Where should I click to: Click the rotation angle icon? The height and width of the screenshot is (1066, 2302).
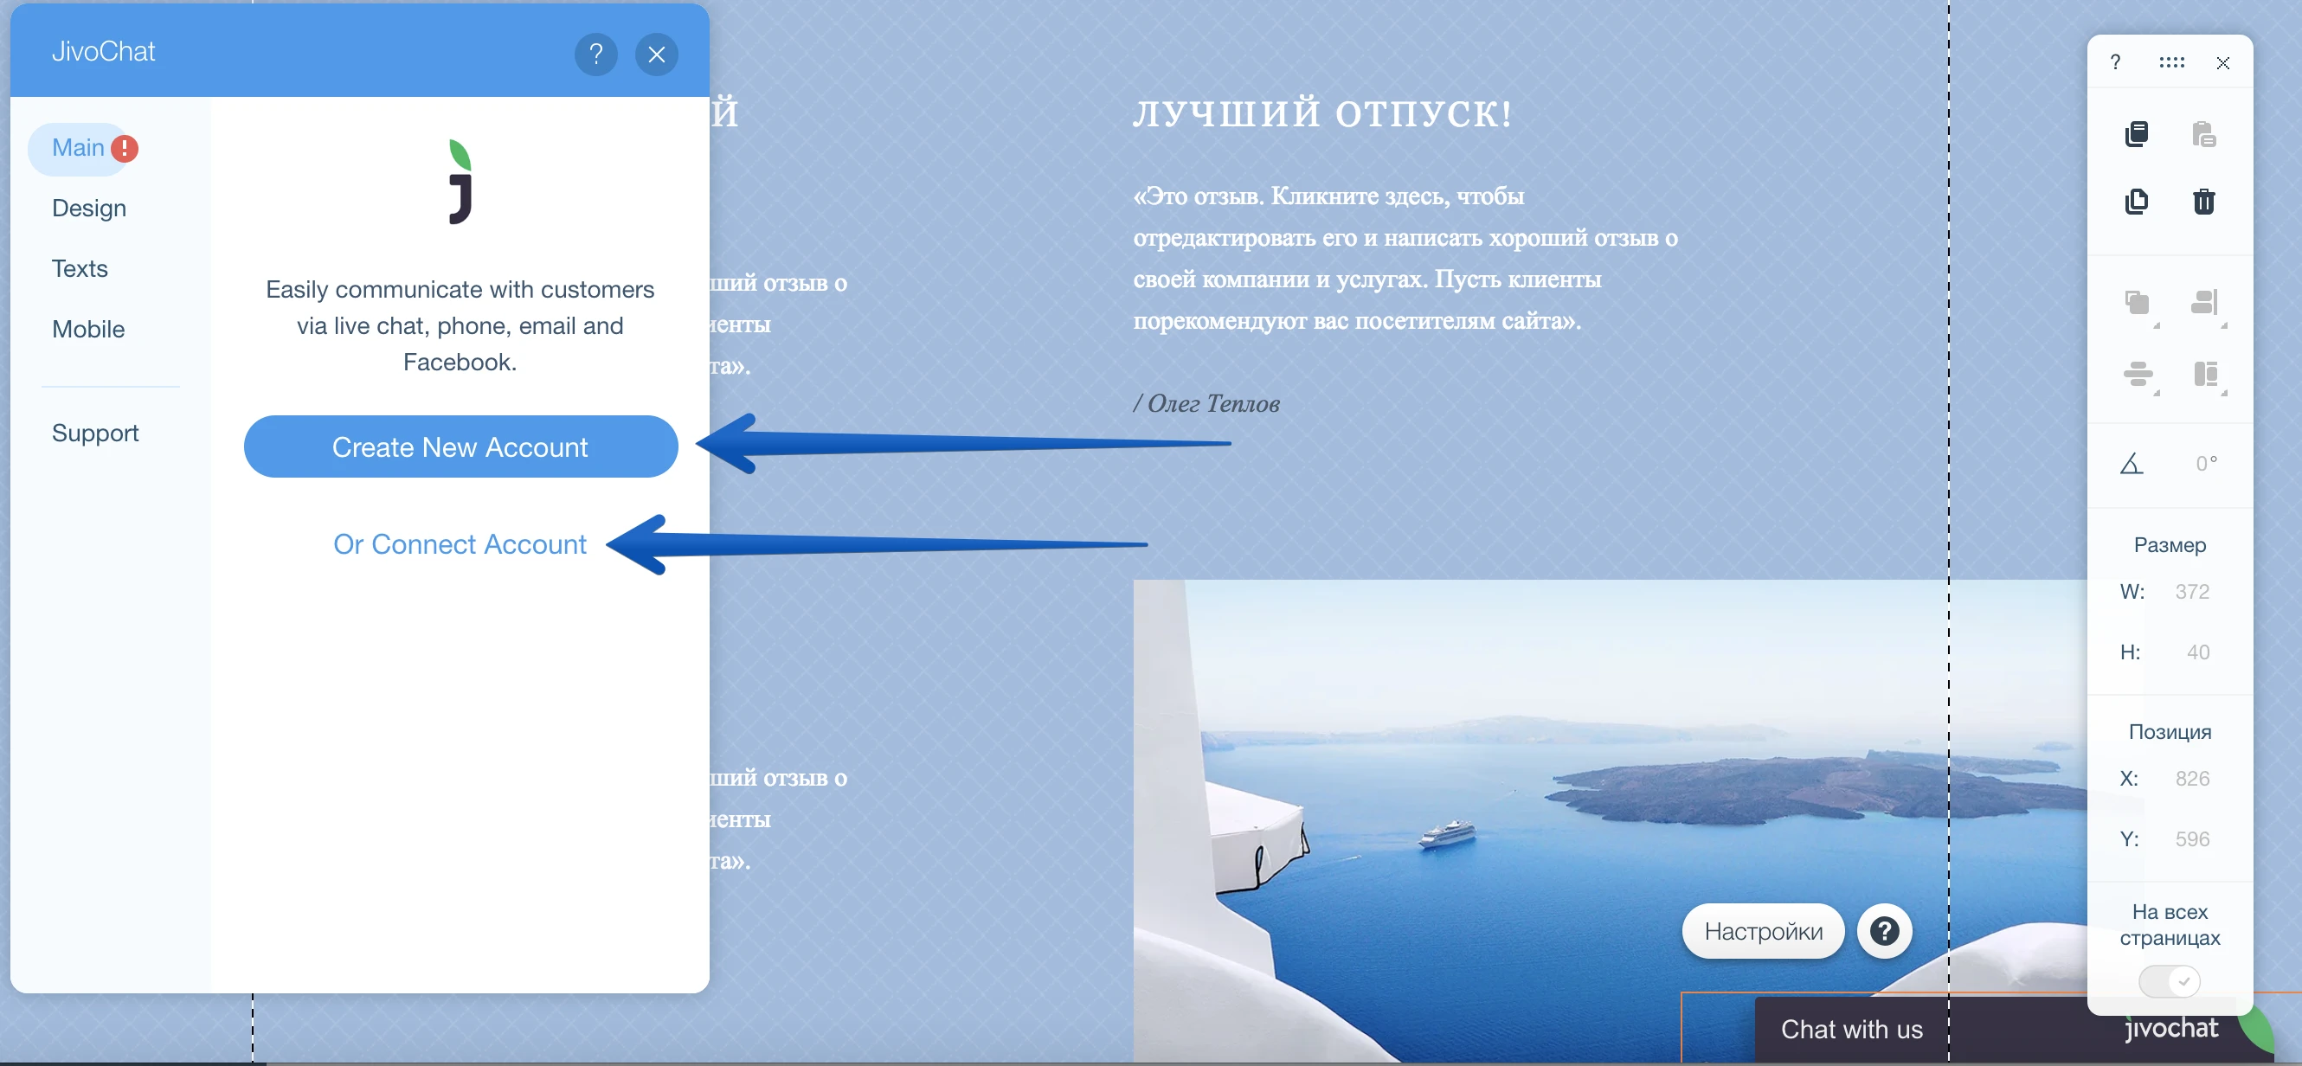(x=2132, y=463)
